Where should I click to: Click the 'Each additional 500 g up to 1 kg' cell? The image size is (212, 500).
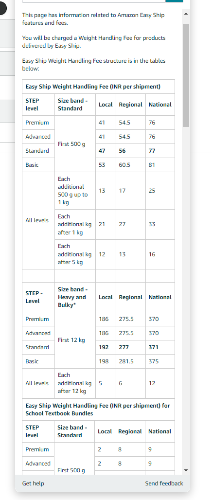click(x=75, y=191)
